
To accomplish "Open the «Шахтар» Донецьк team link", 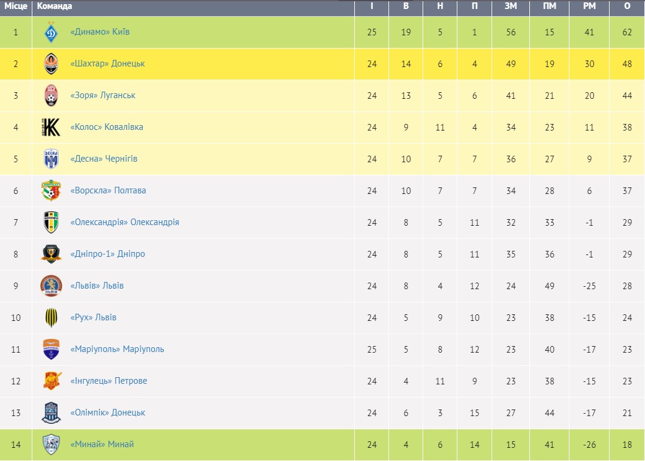I will pyautogui.click(x=107, y=63).
